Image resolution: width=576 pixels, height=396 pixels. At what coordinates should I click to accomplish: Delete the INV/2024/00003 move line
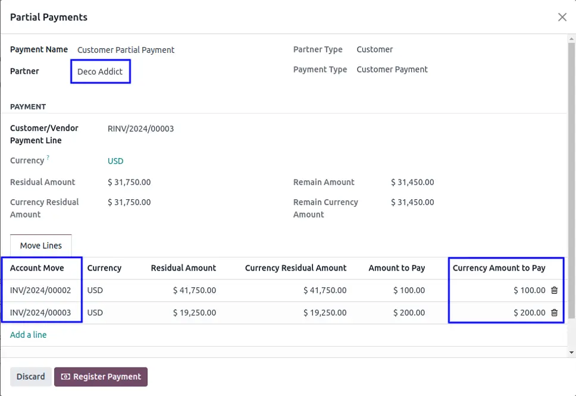(554, 312)
